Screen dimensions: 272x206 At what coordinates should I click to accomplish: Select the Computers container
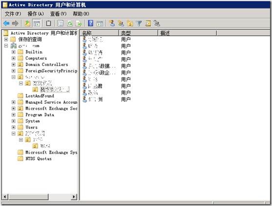36,58
